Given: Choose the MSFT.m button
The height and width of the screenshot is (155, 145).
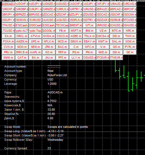Looking at the screenshot, I should coord(76,31).
